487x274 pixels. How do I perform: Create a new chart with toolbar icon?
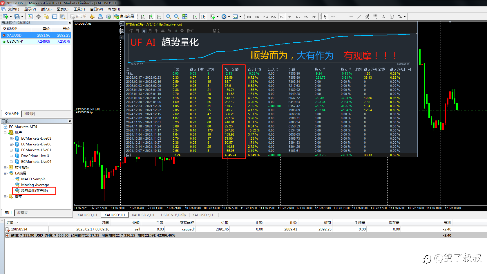6,17
